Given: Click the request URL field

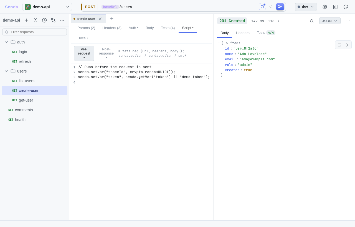Looking at the screenshot, I should coord(179,7).
